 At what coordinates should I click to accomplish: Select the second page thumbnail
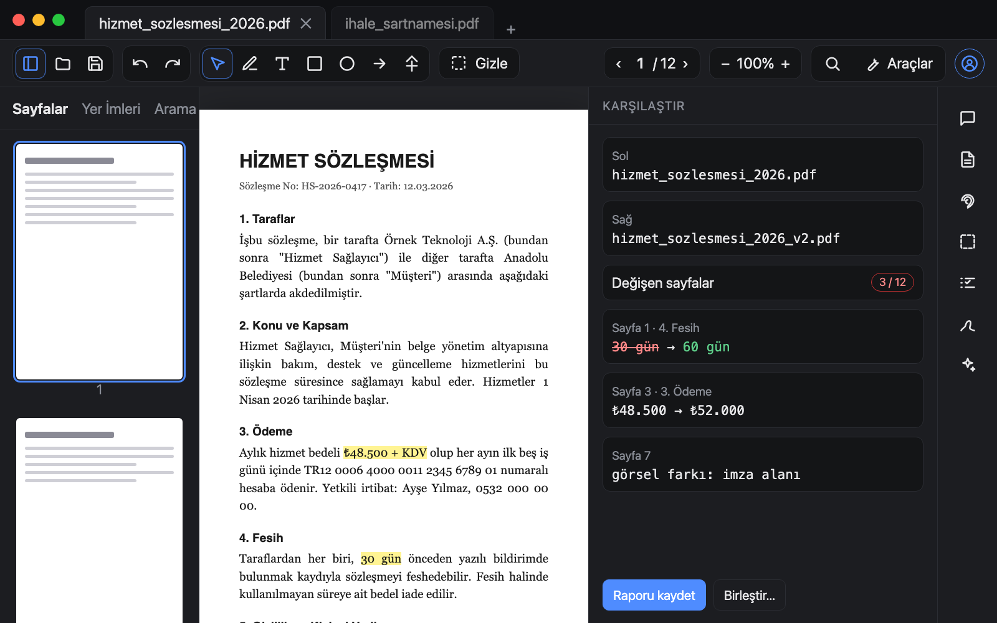click(100, 520)
